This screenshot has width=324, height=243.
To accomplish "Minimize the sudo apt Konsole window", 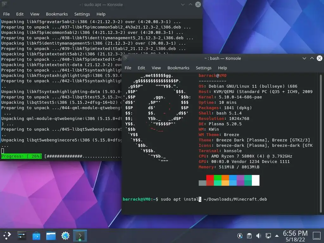I will click(183, 4).
